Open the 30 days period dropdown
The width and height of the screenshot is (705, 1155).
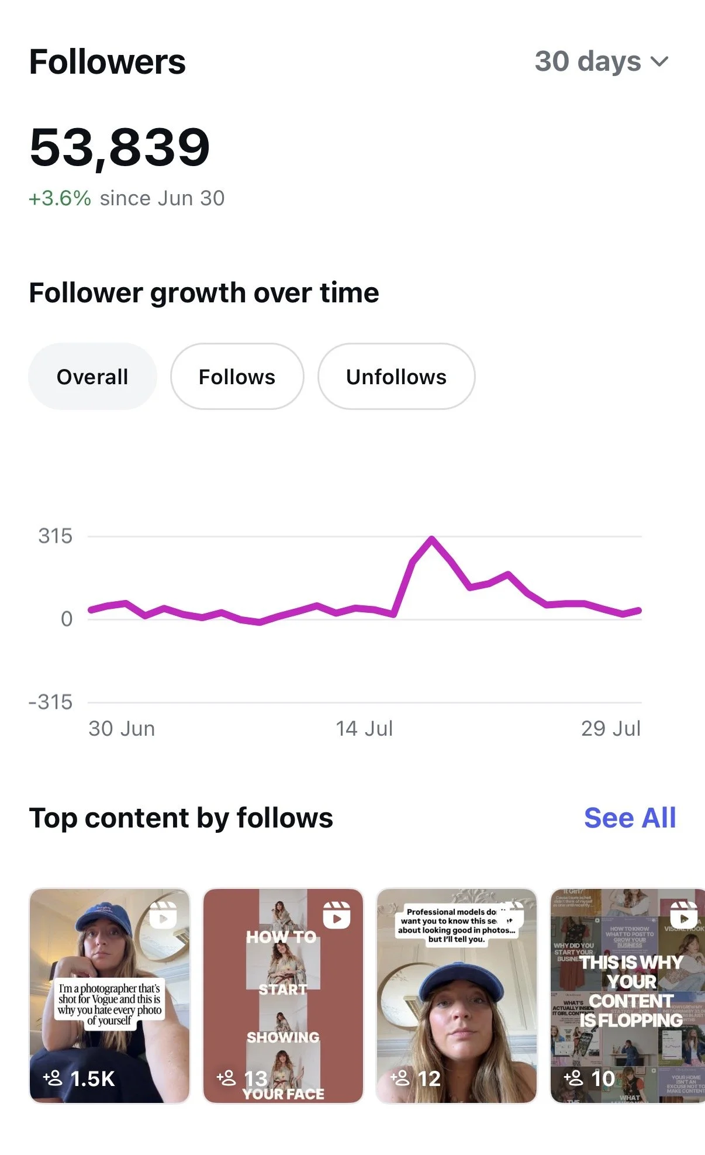(x=602, y=61)
